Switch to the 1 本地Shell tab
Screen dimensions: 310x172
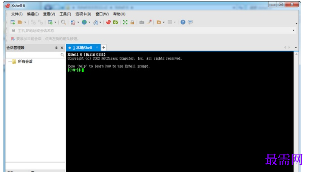[x=82, y=47]
